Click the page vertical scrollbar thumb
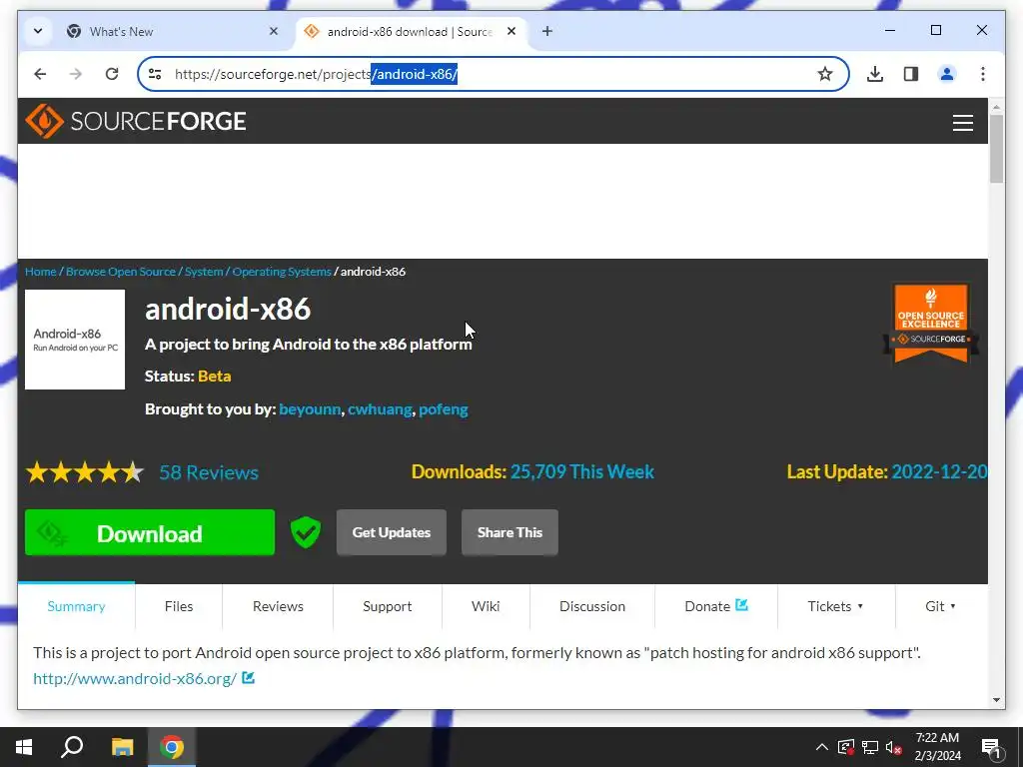The image size is (1023, 767). coord(996,149)
